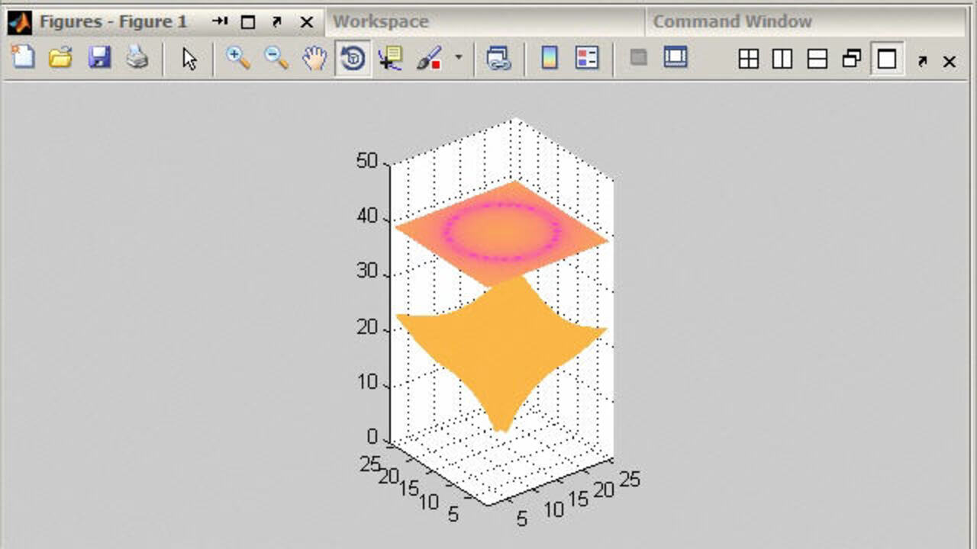
Task: Activate the Pan hand tool
Action: tap(314, 59)
